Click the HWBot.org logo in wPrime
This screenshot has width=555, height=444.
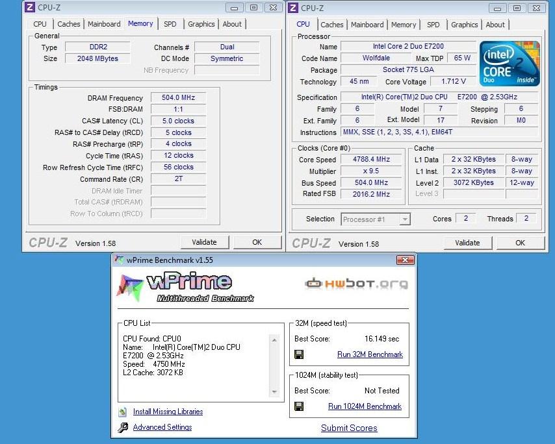tap(356, 284)
